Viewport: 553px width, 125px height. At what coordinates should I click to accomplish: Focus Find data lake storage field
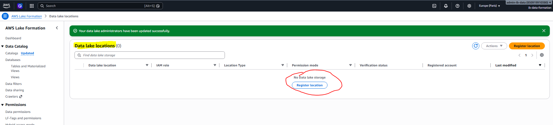click(x=150, y=55)
